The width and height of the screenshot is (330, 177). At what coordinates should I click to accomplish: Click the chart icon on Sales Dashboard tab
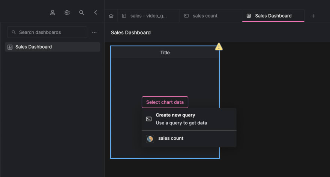[x=249, y=16]
